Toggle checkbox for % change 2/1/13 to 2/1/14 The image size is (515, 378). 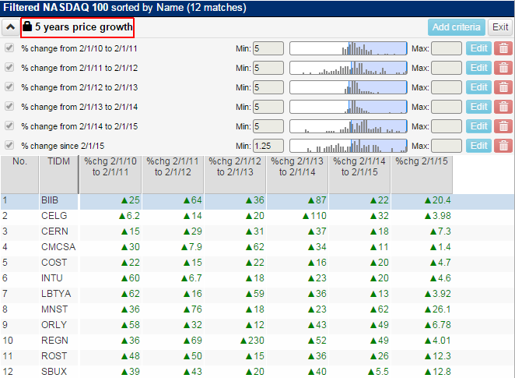pos(9,106)
